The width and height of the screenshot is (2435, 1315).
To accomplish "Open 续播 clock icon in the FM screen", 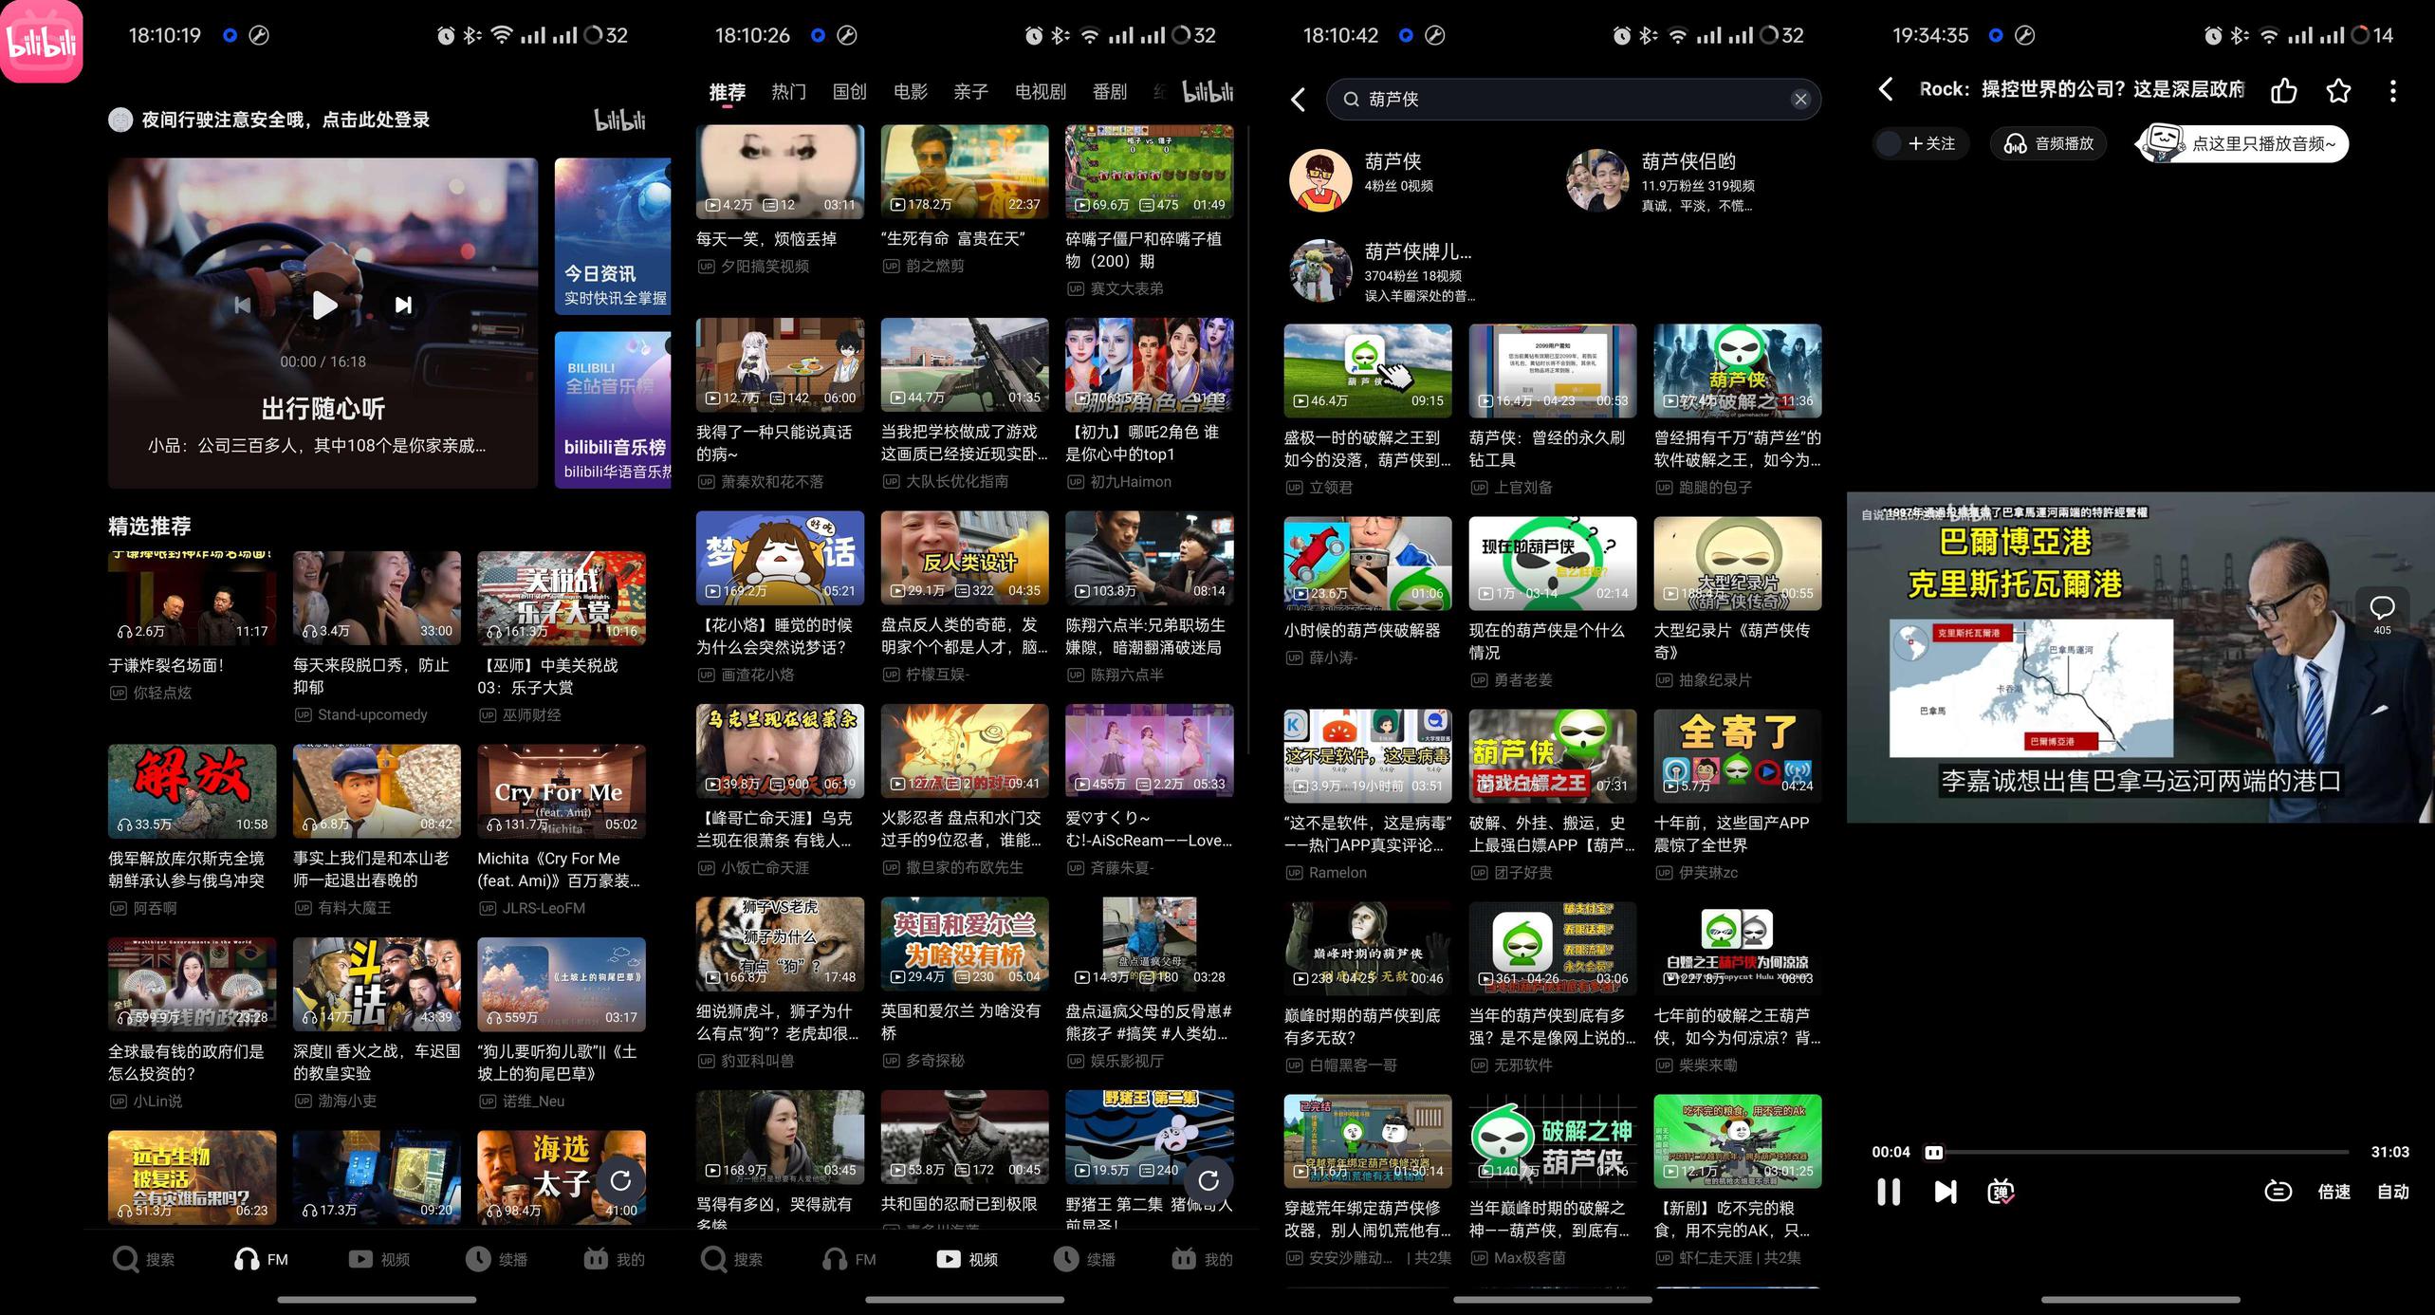I will tap(496, 1259).
